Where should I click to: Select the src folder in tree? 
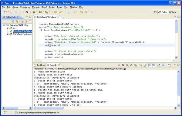tap(14, 28)
